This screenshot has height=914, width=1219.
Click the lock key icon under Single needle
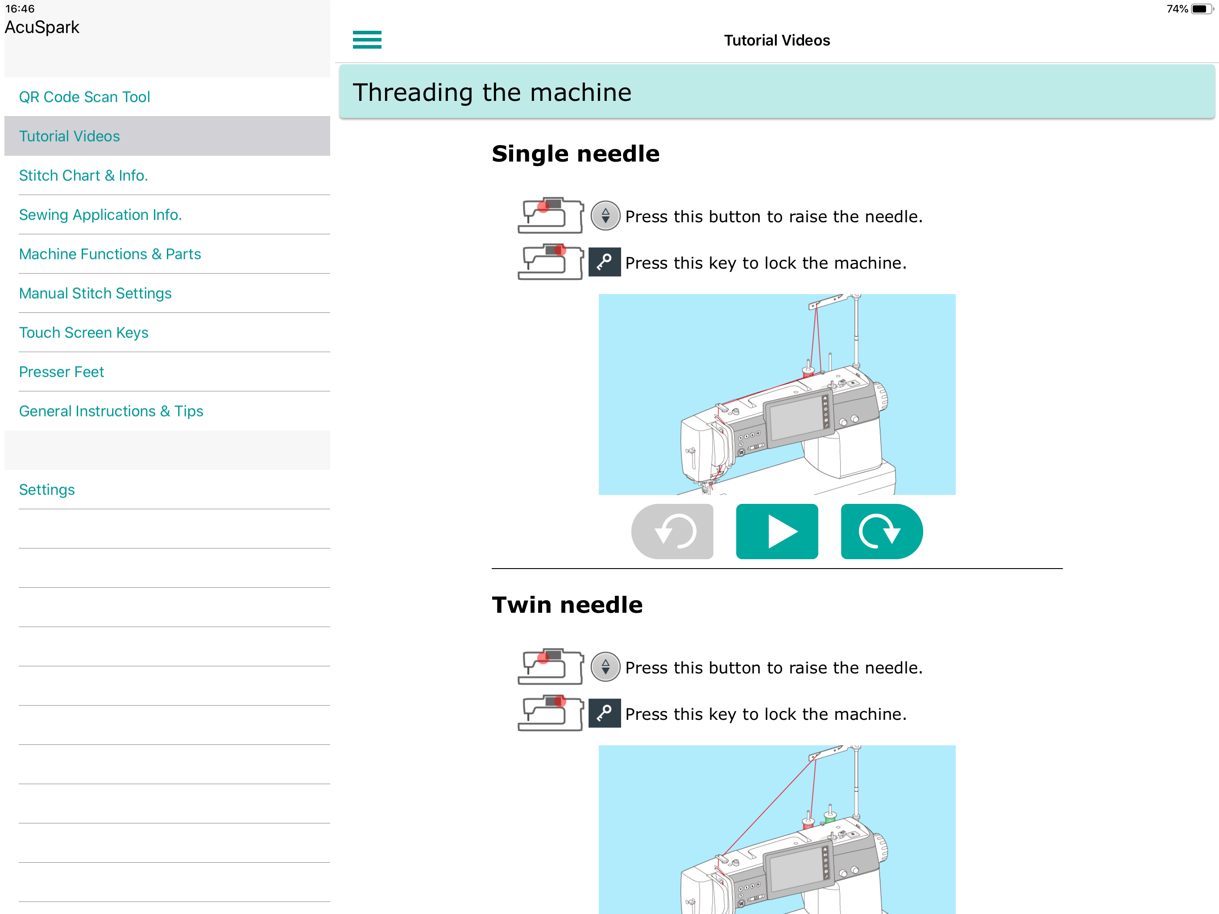point(605,262)
